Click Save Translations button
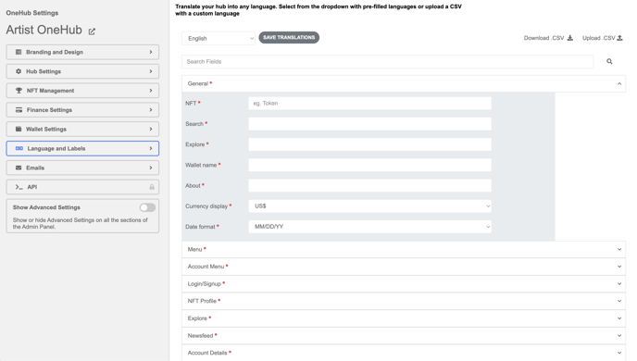Screen dimensions: 637x361 point(289,37)
